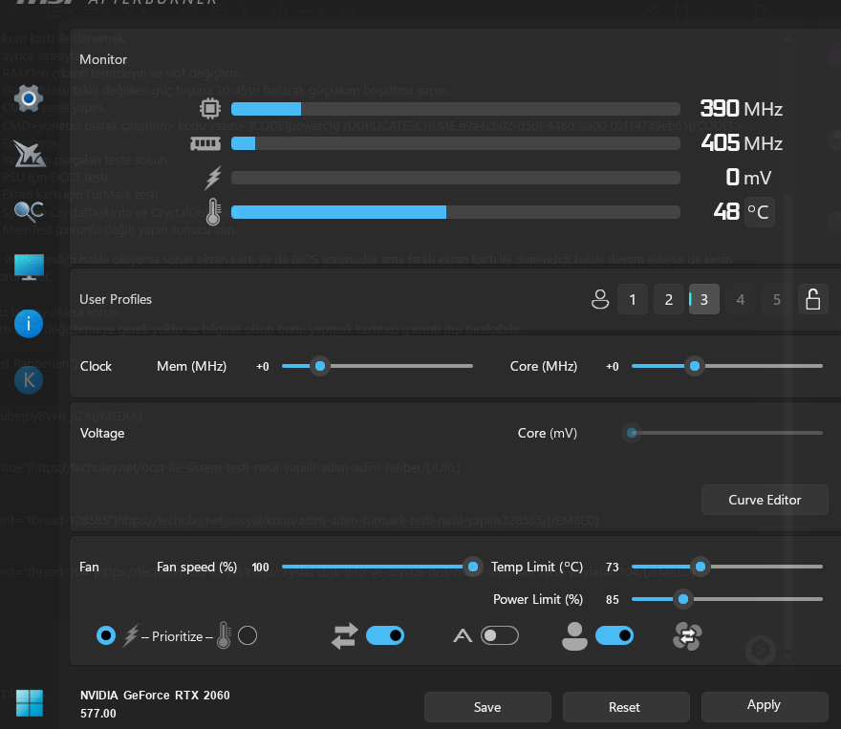This screenshot has width=841, height=729.
Task: Click the Power Limit slider handle
Action: pyautogui.click(x=683, y=599)
